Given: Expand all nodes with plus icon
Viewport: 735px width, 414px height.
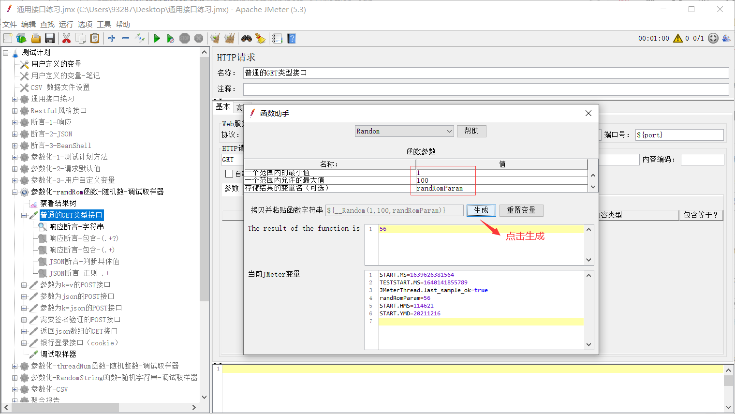Looking at the screenshot, I should (112, 38).
